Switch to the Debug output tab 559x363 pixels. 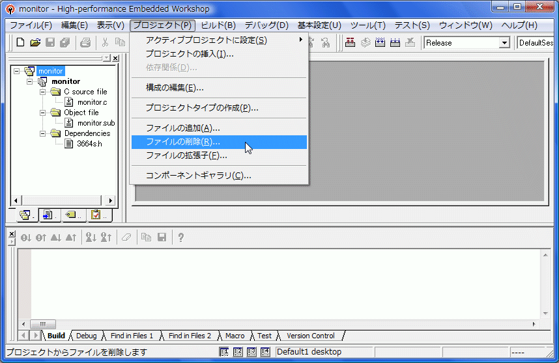(86, 336)
